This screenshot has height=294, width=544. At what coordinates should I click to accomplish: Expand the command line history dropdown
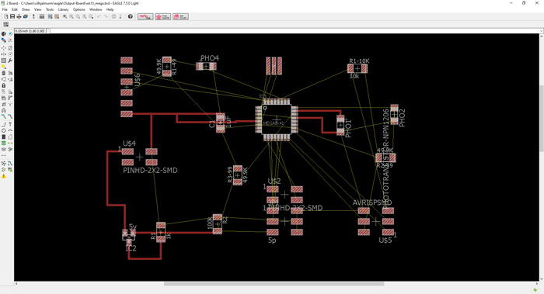[x=541, y=31]
